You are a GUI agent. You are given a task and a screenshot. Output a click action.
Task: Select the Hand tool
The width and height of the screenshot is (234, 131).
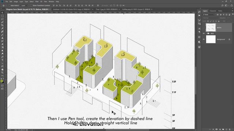pos(2,70)
